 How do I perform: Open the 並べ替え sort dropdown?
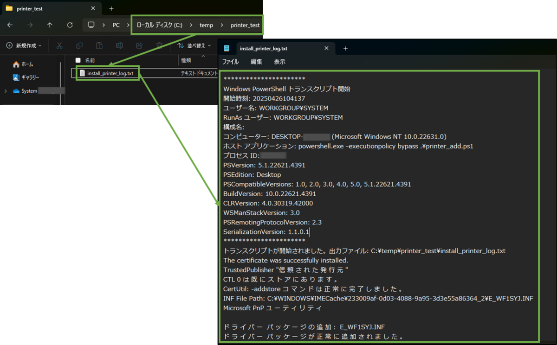pyautogui.click(x=194, y=45)
